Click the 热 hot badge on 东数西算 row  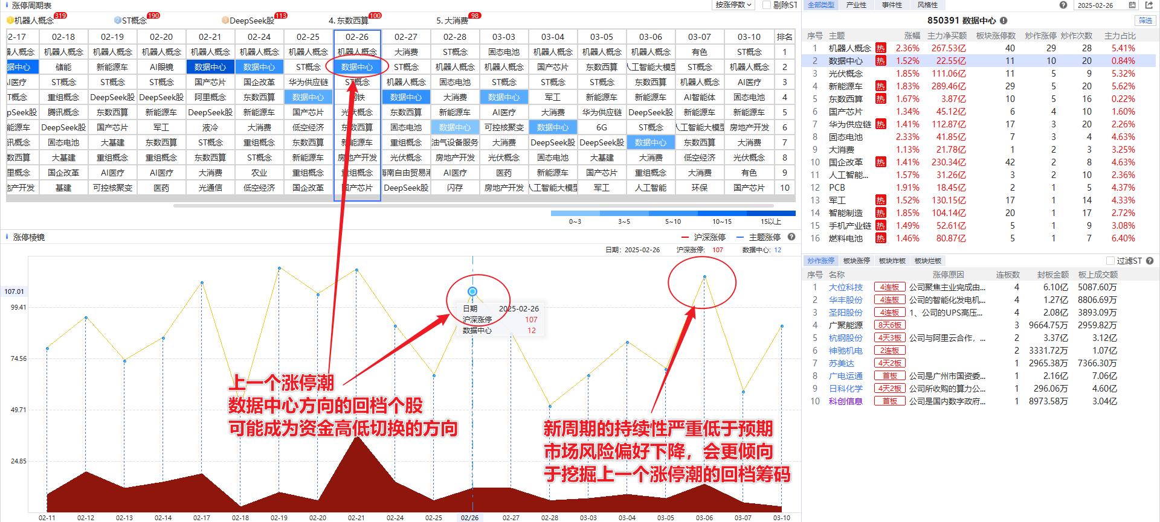881,99
